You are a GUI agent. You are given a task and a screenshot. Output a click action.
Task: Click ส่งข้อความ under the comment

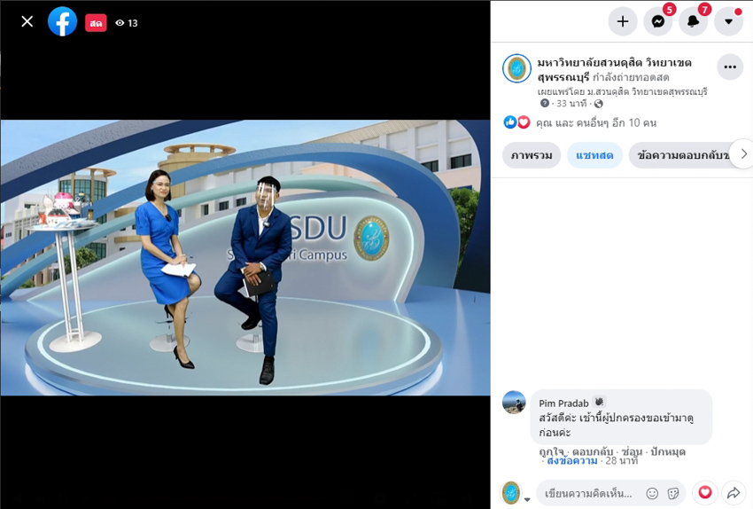pyautogui.click(x=571, y=461)
